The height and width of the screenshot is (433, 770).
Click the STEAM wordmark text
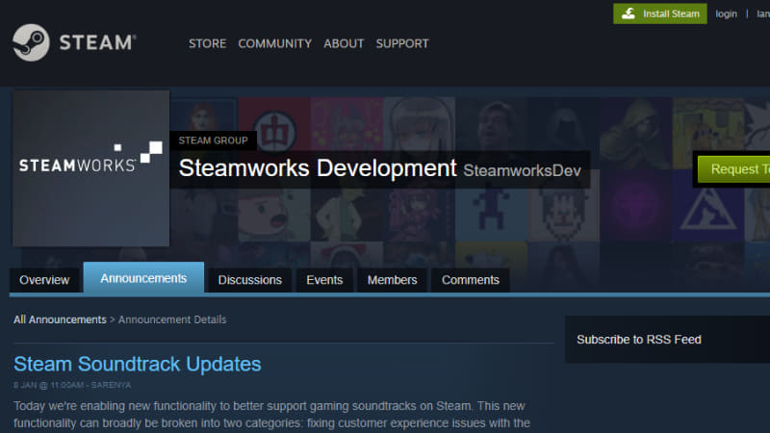[x=98, y=42]
